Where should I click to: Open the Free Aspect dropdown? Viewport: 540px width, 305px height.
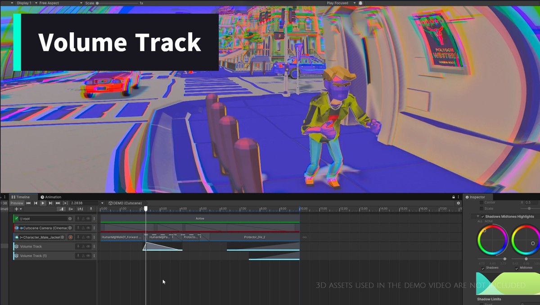[x=61, y=3]
